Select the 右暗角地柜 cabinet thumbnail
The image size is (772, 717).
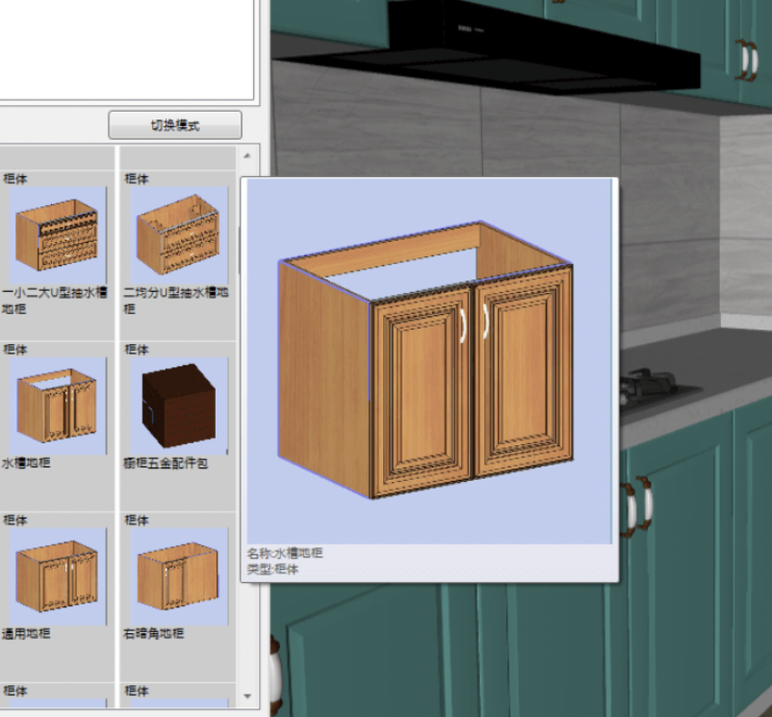(179, 576)
